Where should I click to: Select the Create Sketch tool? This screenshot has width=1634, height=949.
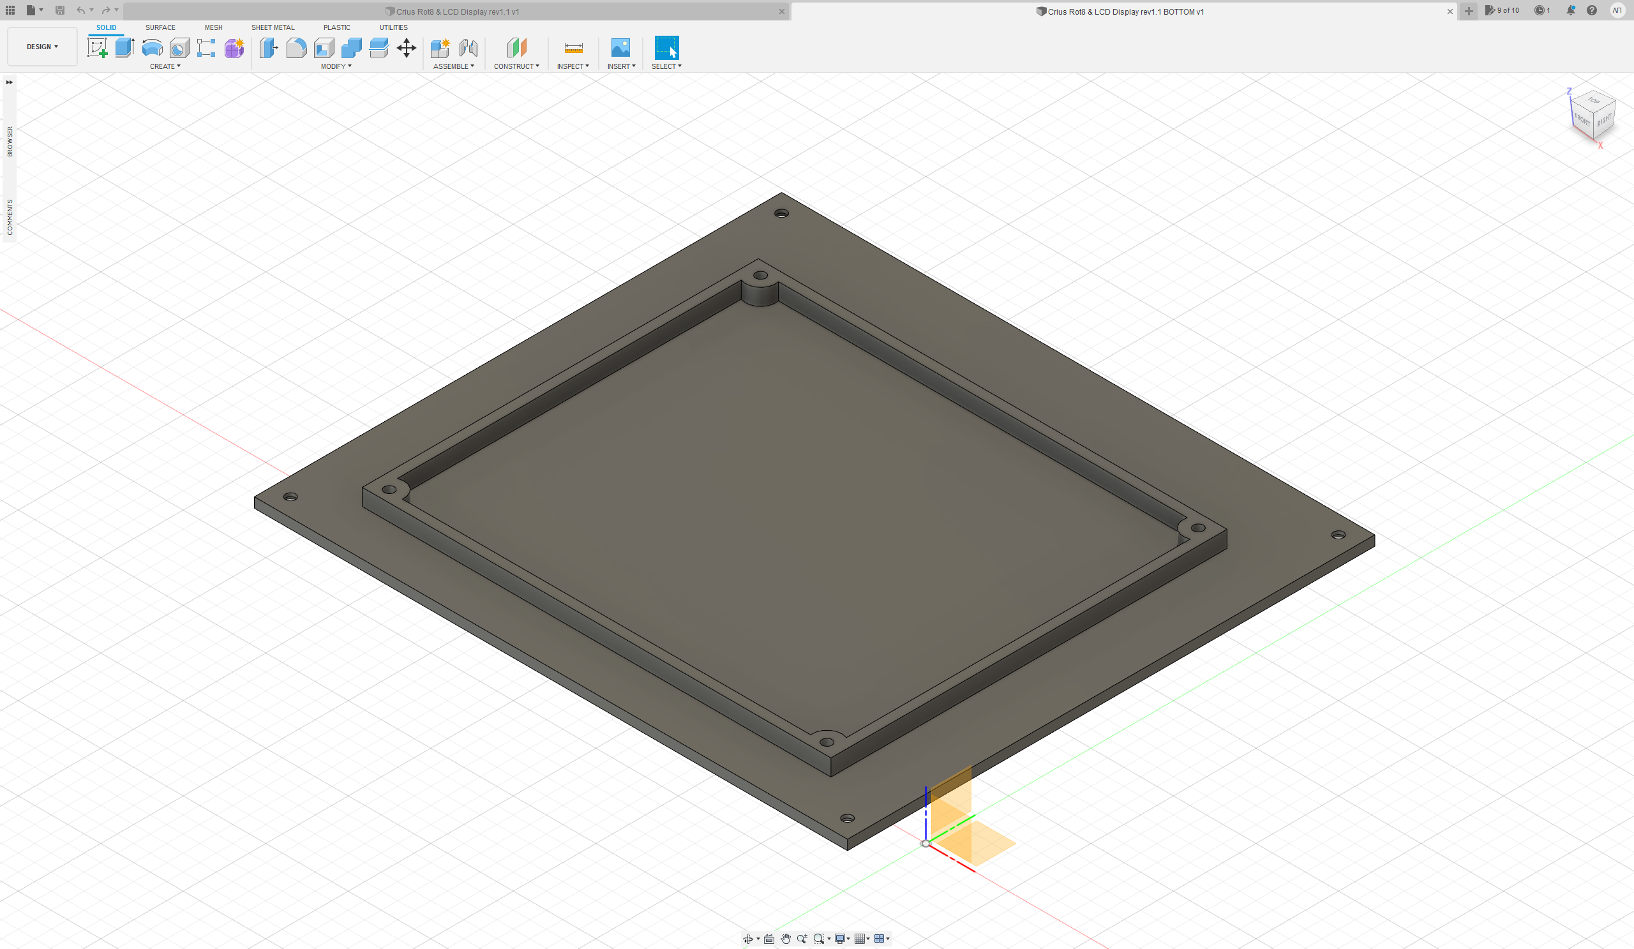point(98,47)
